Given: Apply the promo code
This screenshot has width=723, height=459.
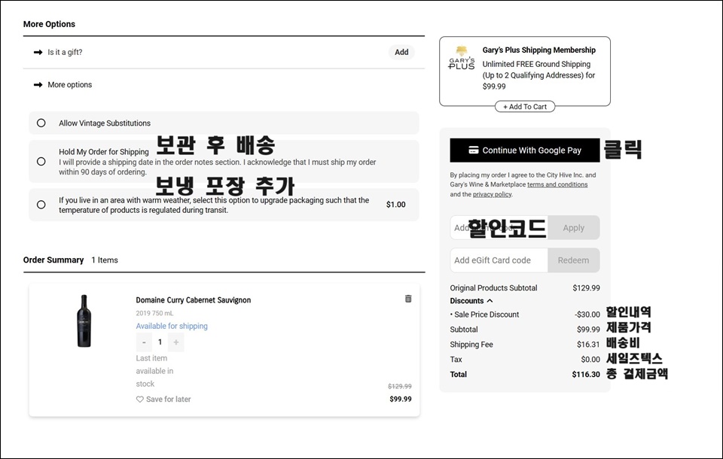Looking at the screenshot, I should tap(573, 228).
